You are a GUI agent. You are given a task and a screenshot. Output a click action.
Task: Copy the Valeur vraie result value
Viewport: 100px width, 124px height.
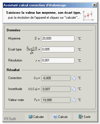point(74,100)
